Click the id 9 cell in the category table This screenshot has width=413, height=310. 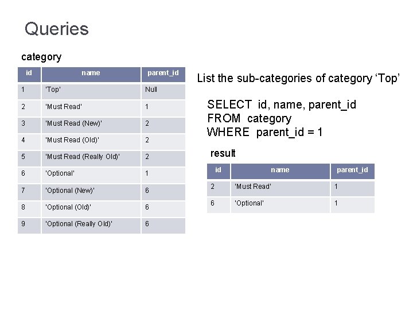23,224
